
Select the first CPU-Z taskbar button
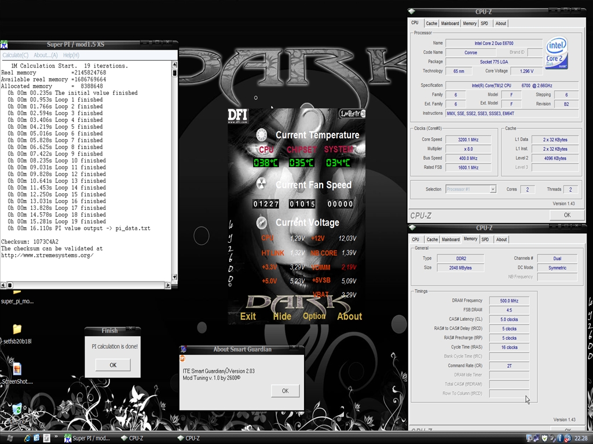pyautogui.click(x=133, y=438)
